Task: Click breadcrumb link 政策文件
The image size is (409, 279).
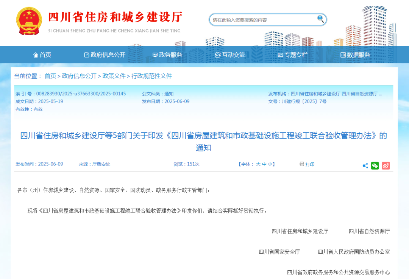Action: [114, 76]
